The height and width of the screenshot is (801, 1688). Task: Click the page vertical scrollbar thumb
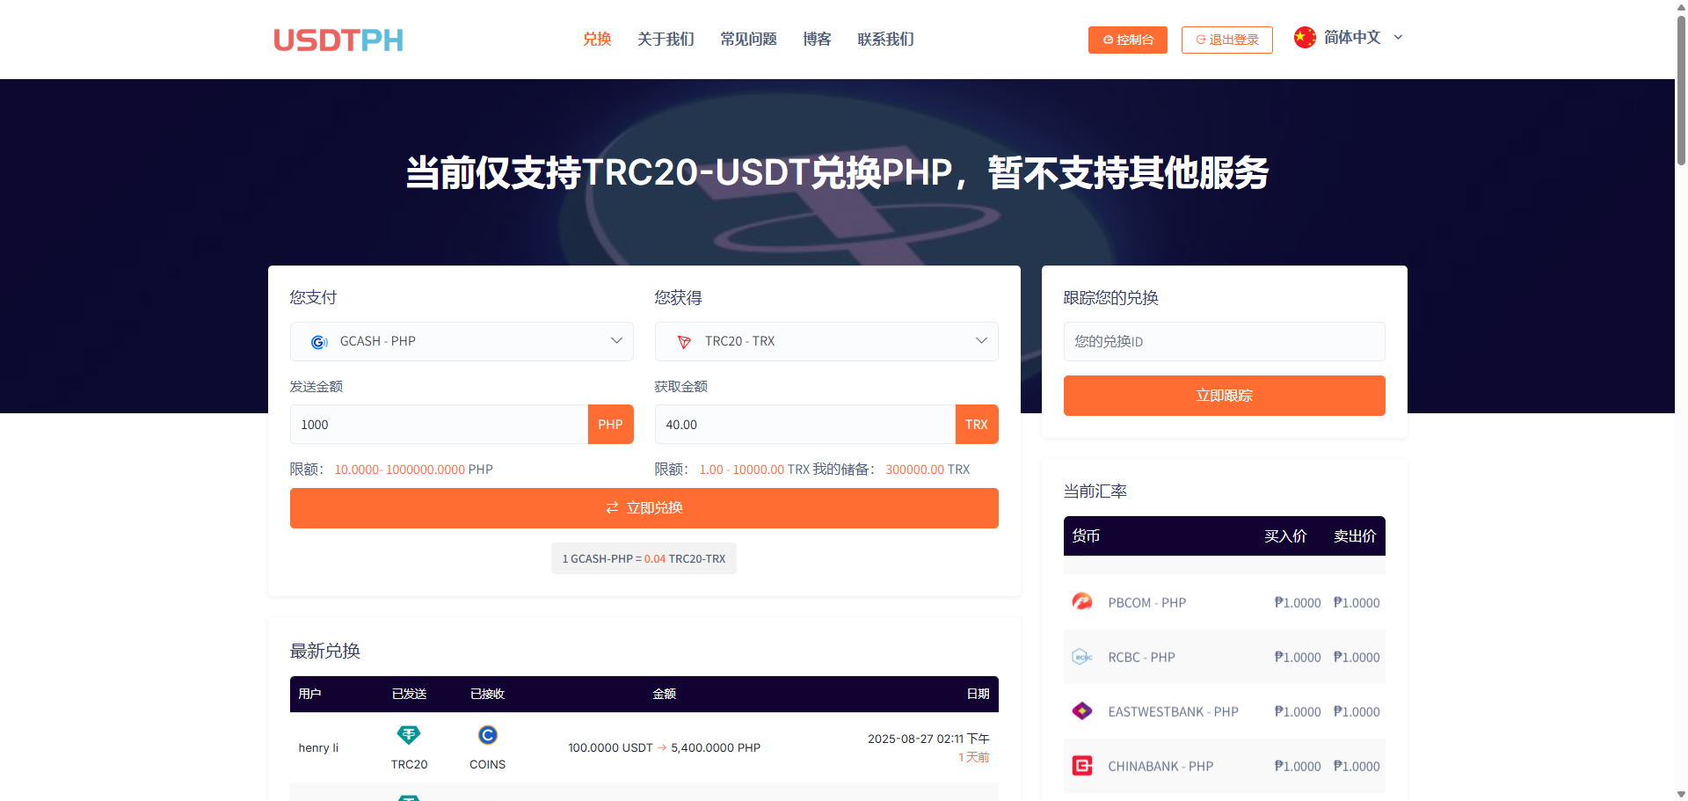pos(1681,90)
